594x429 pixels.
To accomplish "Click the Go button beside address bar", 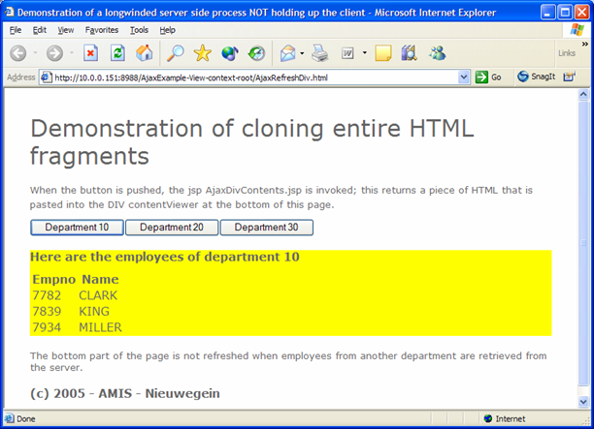I will click(488, 77).
